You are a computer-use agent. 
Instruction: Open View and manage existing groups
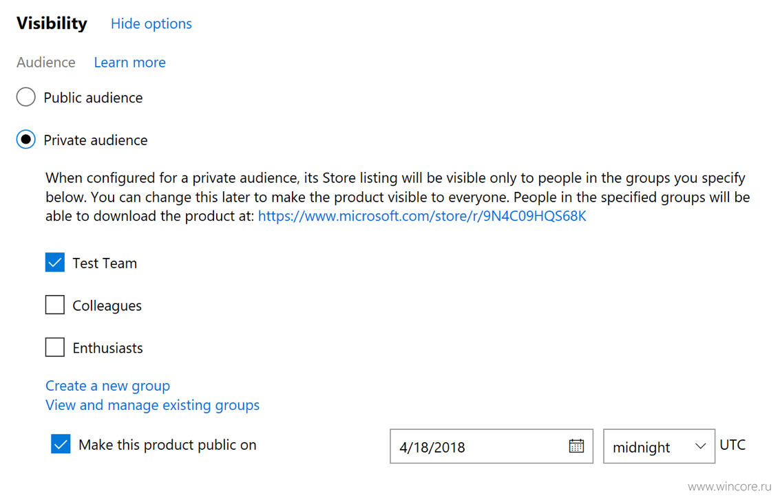point(152,405)
